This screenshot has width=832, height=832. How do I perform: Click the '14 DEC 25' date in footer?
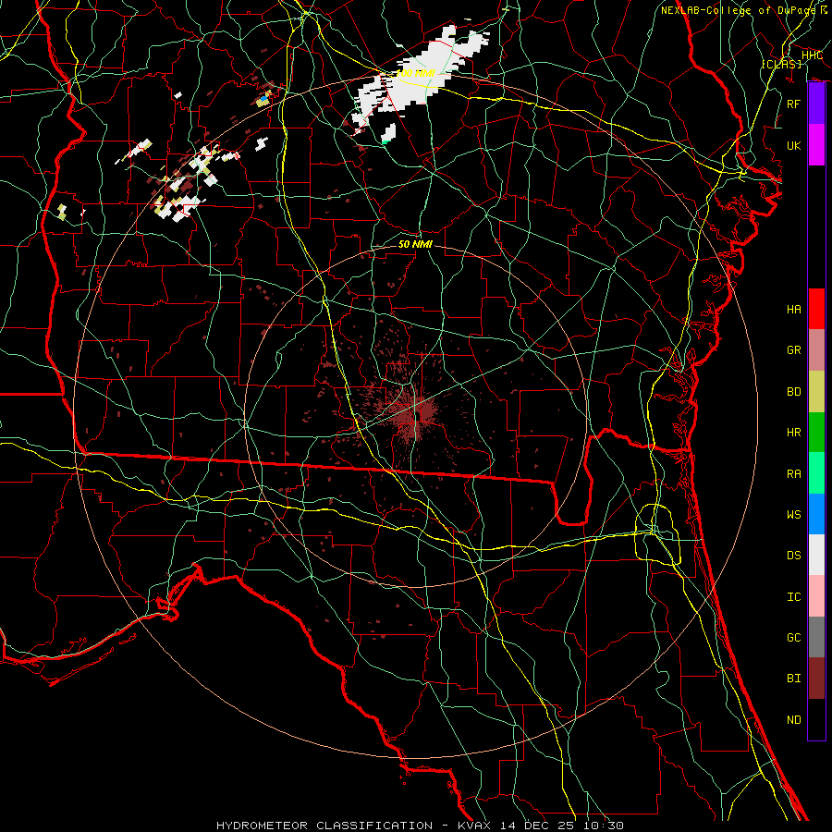537,826
